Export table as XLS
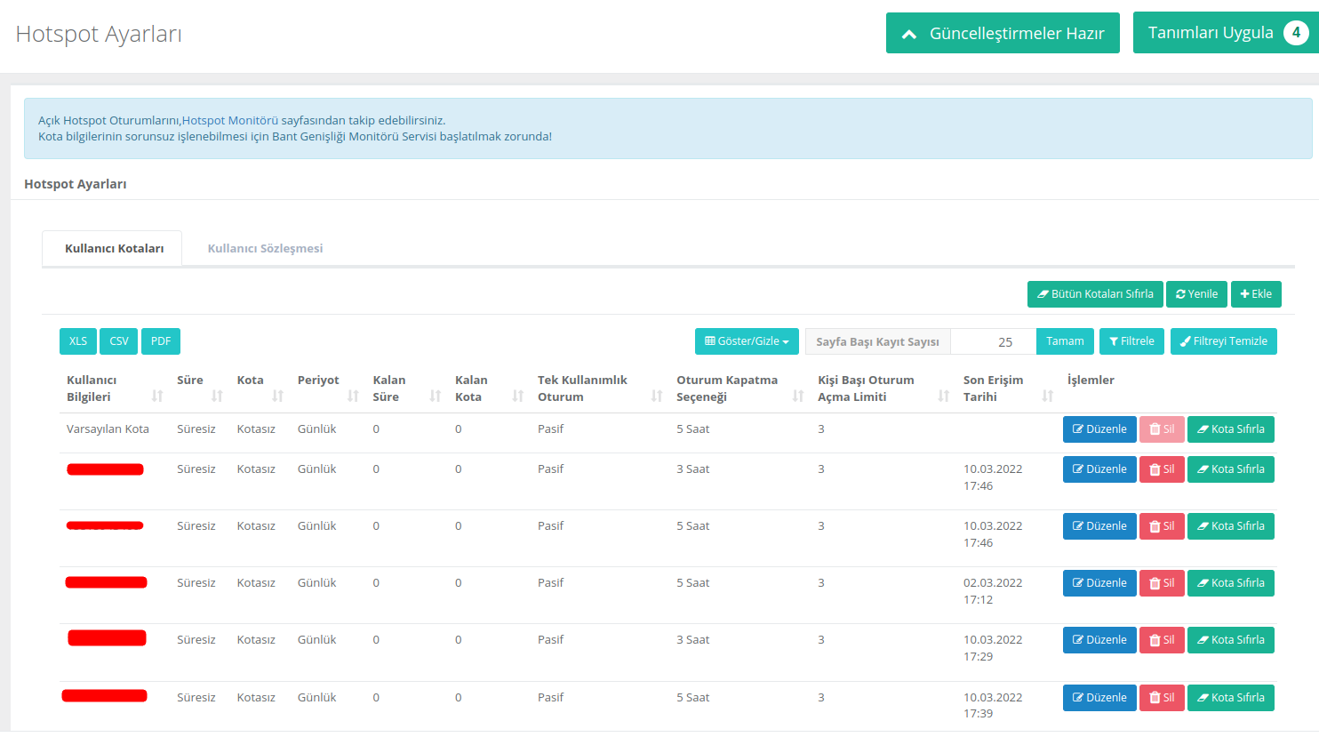This screenshot has width=1319, height=737. click(x=78, y=341)
